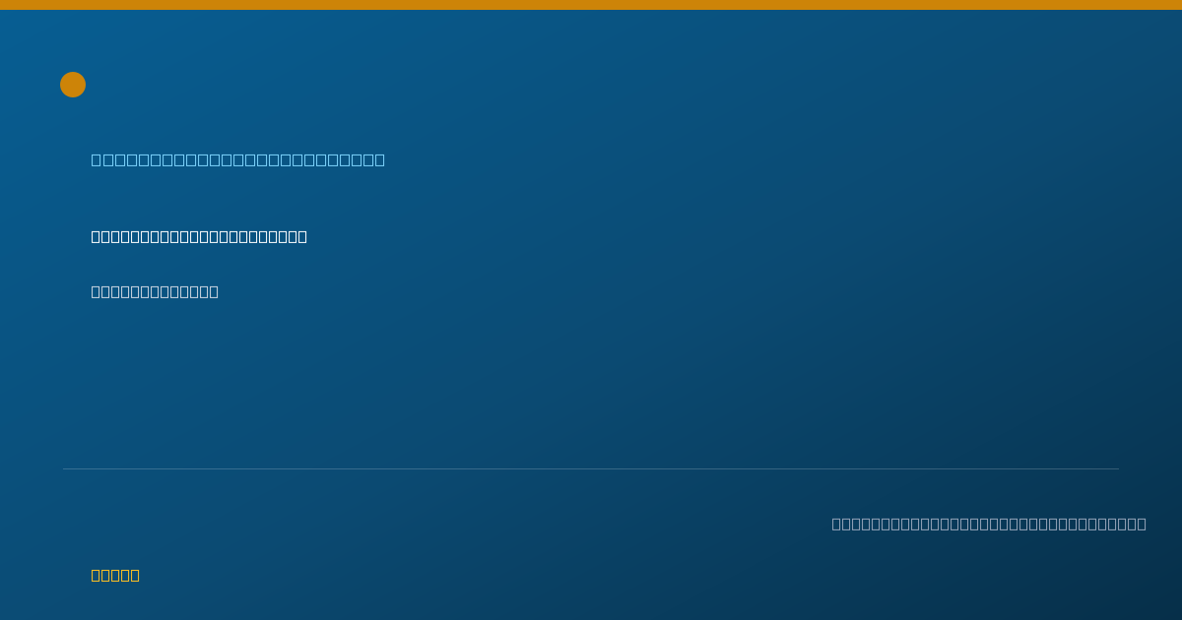
Task: Click the thin horizontal divider line
Action: click(x=591, y=468)
